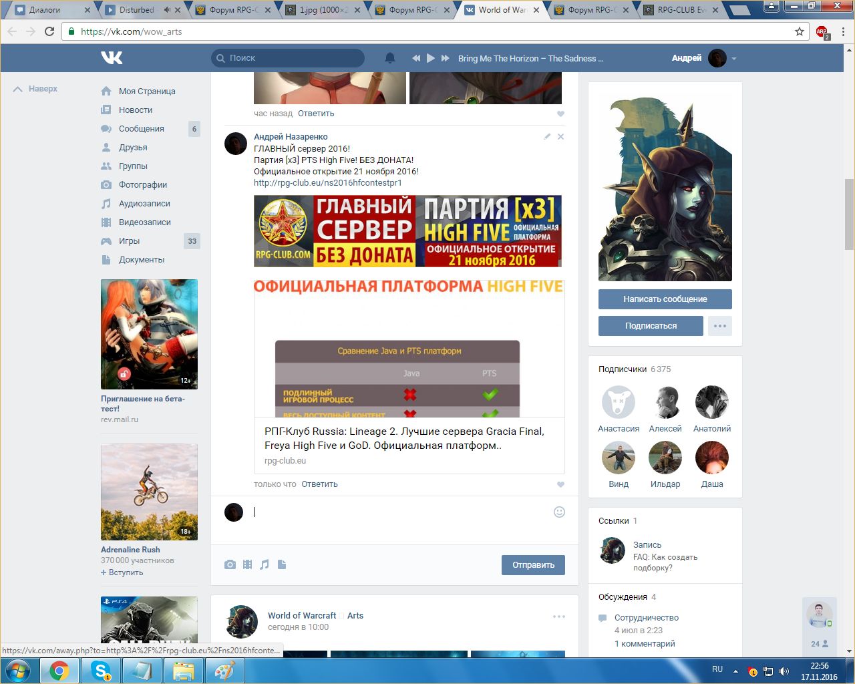Play the current audio track

[431, 58]
